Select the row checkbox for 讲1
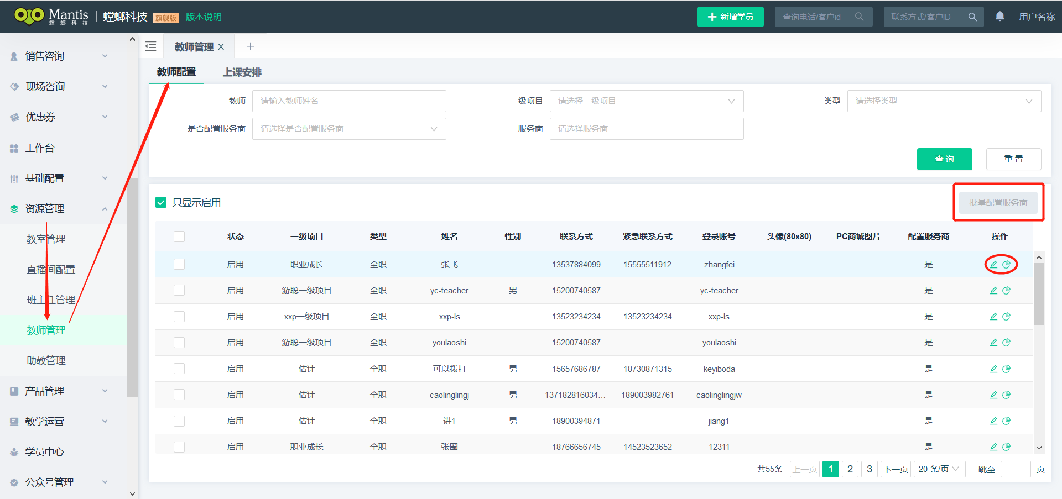The width and height of the screenshot is (1062, 499). (179, 421)
